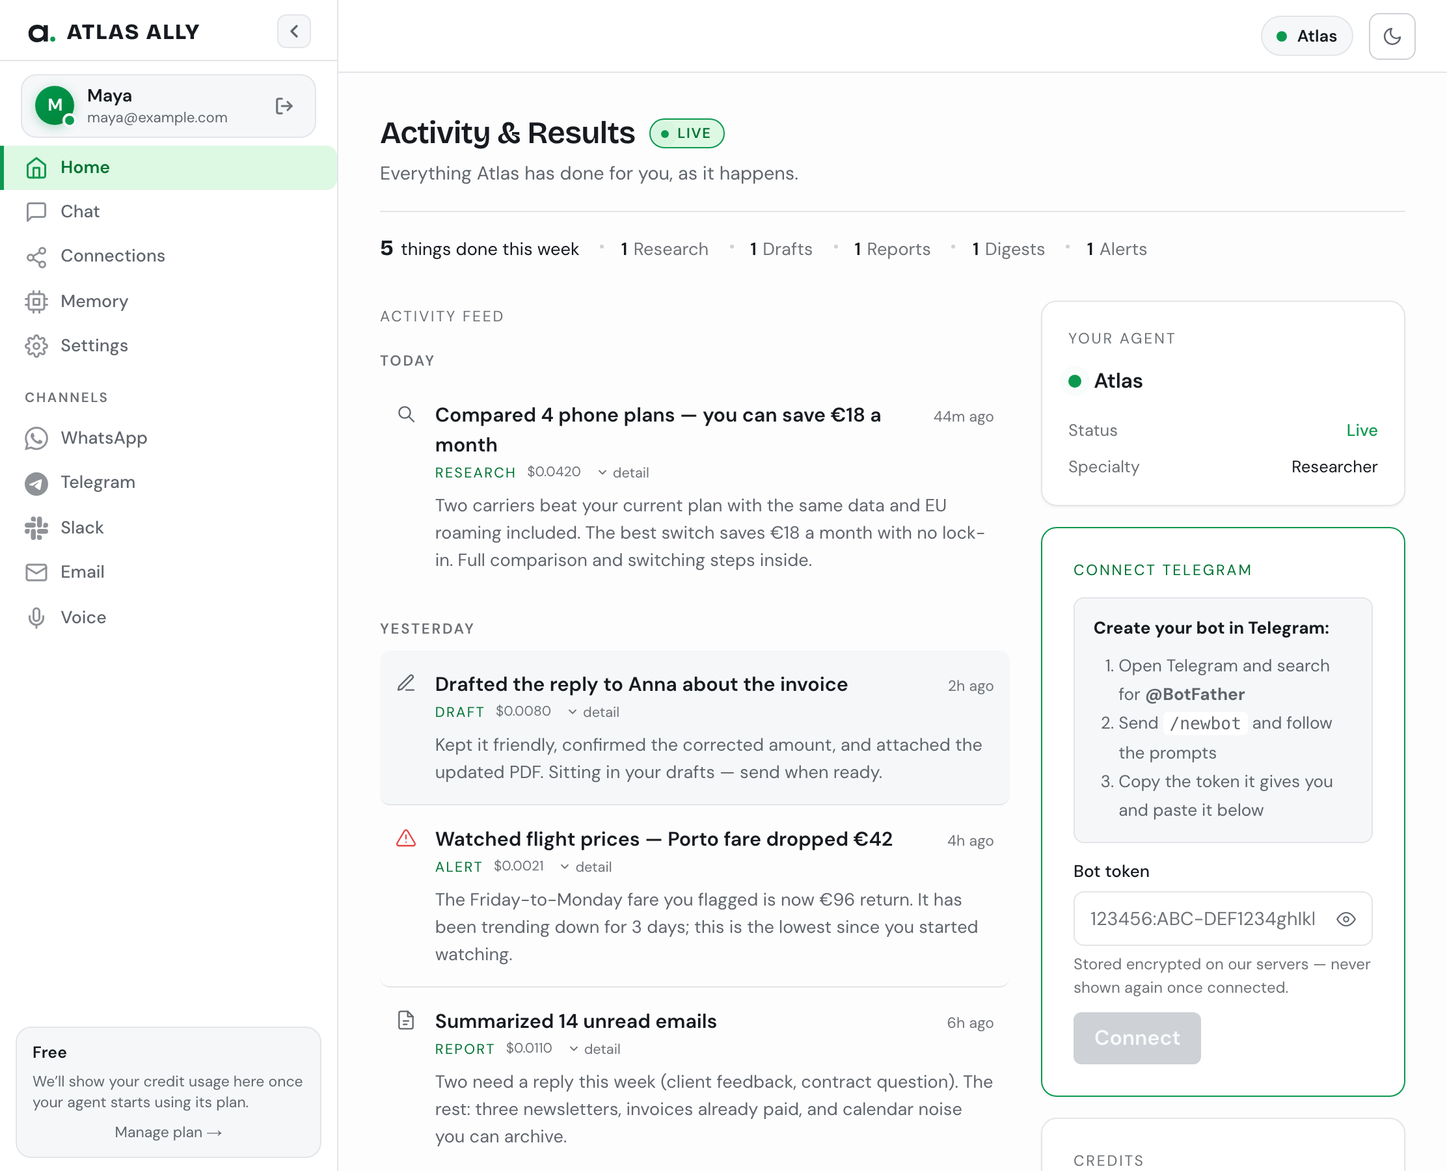The width and height of the screenshot is (1447, 1171).
Task: Click the pencil icon on Anna draft entry
Action: click(406, 683)
